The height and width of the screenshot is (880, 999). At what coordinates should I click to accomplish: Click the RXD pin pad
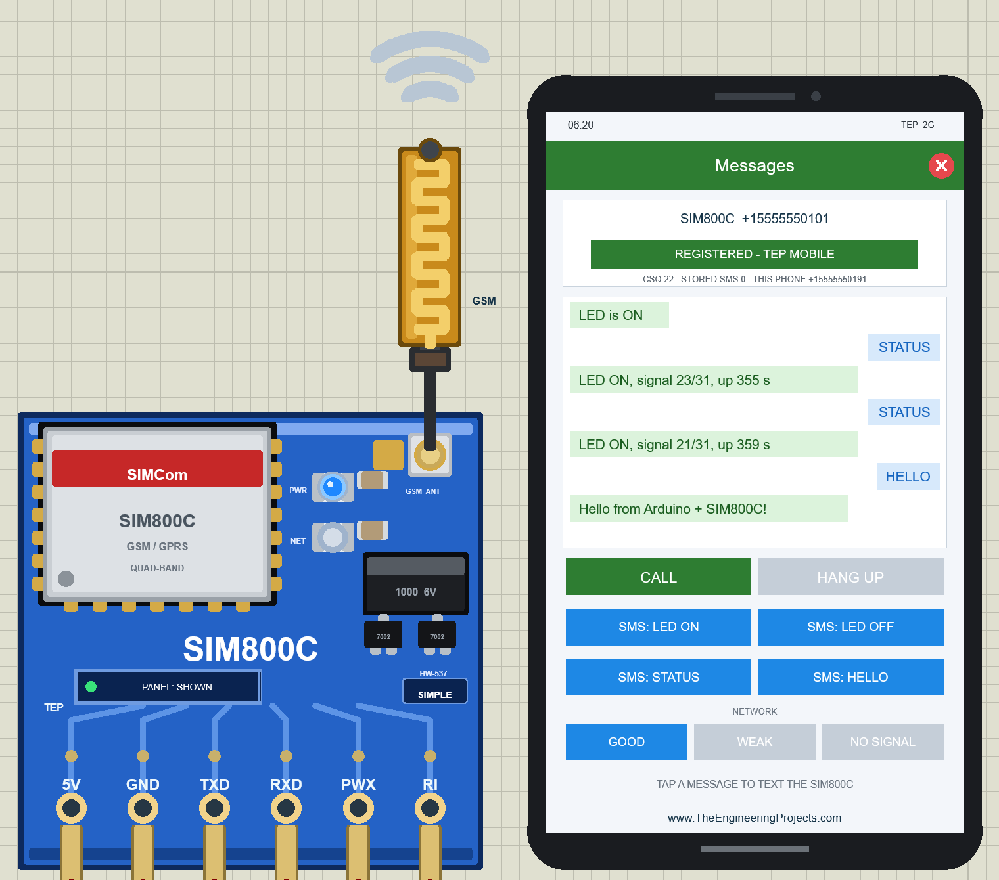[286, 808]
